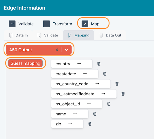Toggle the Validate checkbox

(12, 24)
